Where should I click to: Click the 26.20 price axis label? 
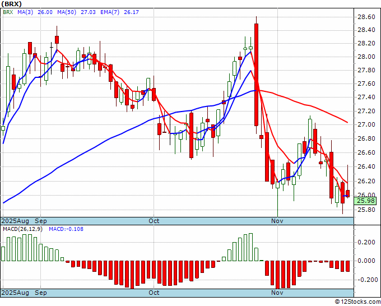pyautogui.click(x=366, y=182)
